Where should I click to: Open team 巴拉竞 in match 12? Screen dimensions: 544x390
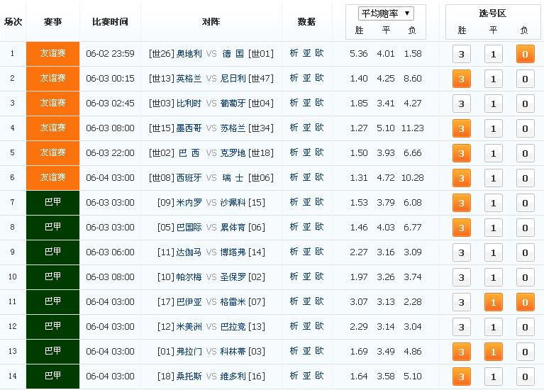[233, 326]
